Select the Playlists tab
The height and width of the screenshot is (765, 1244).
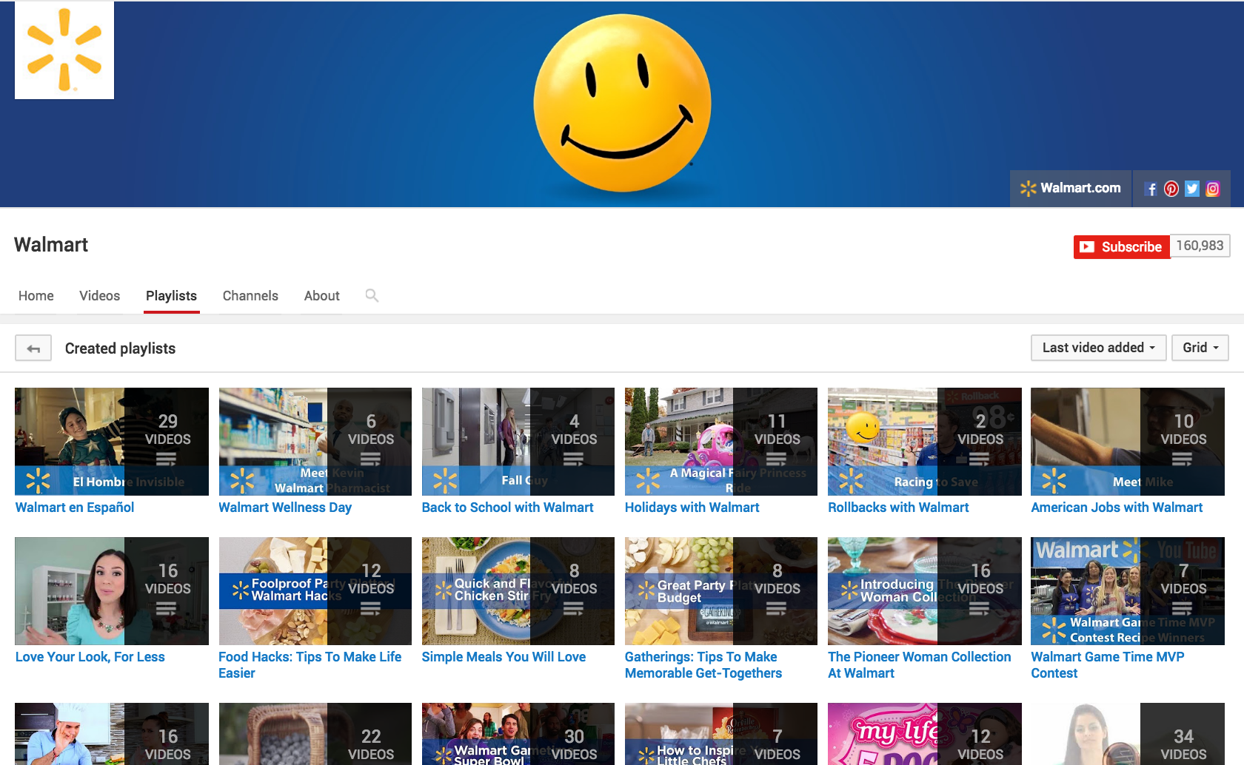pyautogui.click(x=172, y=296)
